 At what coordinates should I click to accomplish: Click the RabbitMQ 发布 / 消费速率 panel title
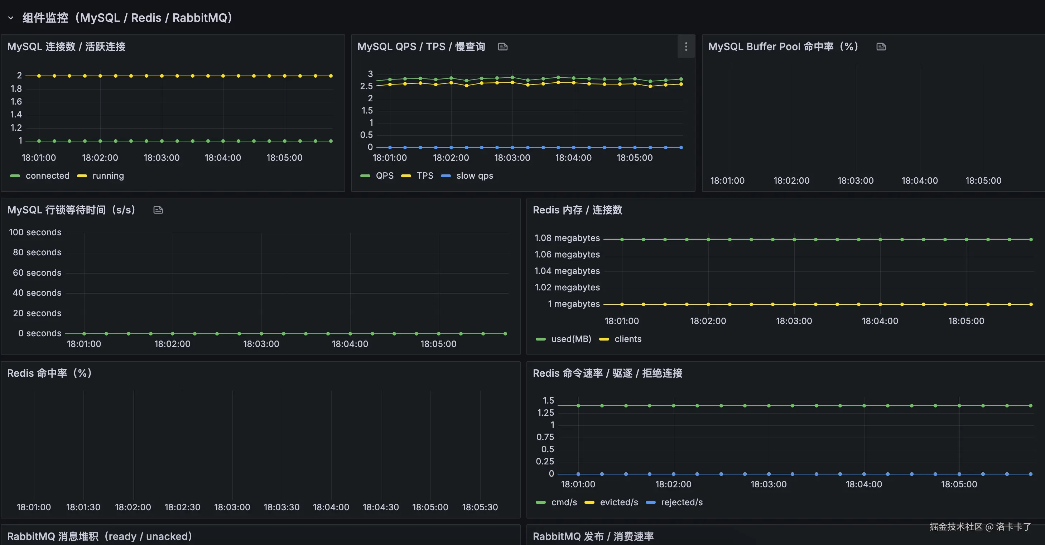[593, 536]
